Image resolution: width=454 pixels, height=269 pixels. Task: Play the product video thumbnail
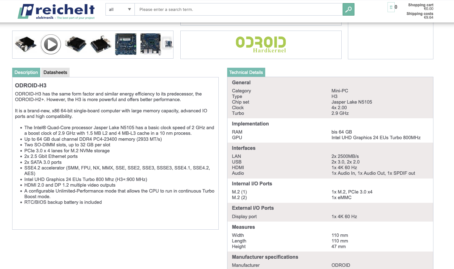coord(51,44)
